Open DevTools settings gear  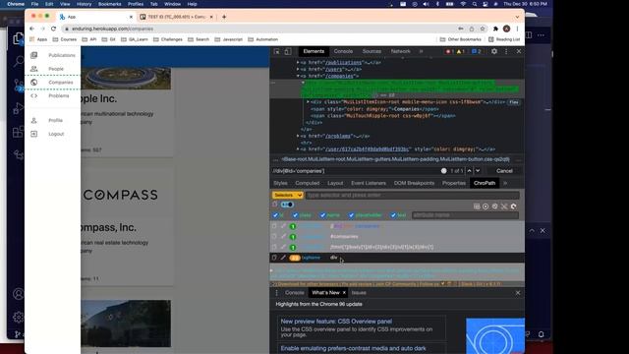tap(494, 51)
